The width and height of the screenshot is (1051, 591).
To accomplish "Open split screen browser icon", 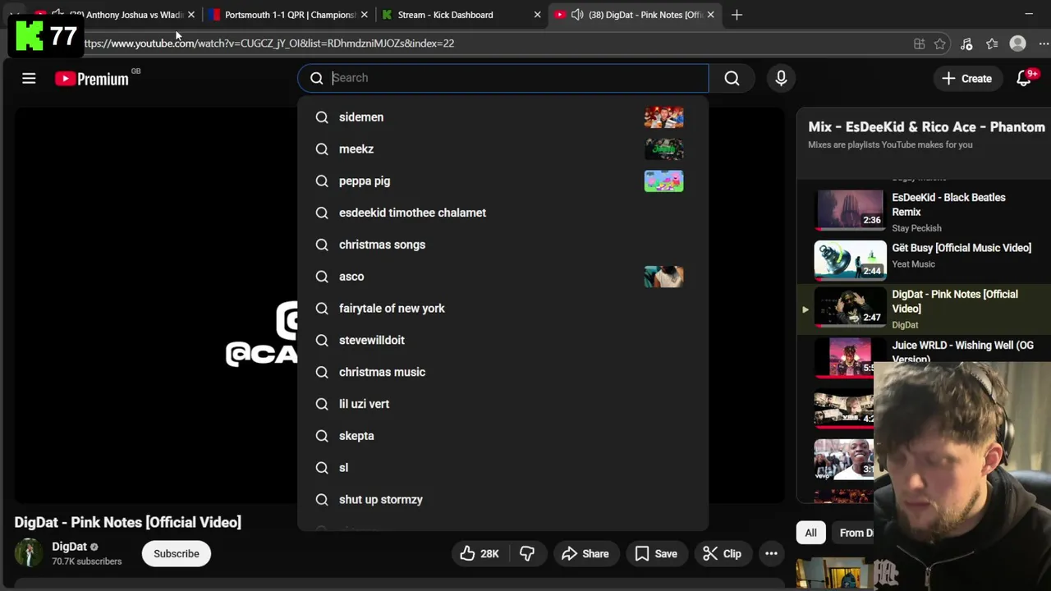I will click(x=920, y=44).
